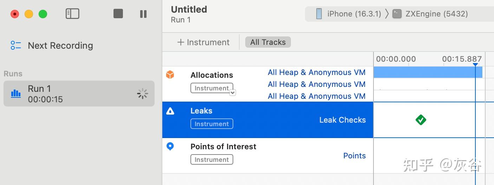Click the Leaks Instrument badge
This screenshot has width=494, height=185.
coord(212,124)
